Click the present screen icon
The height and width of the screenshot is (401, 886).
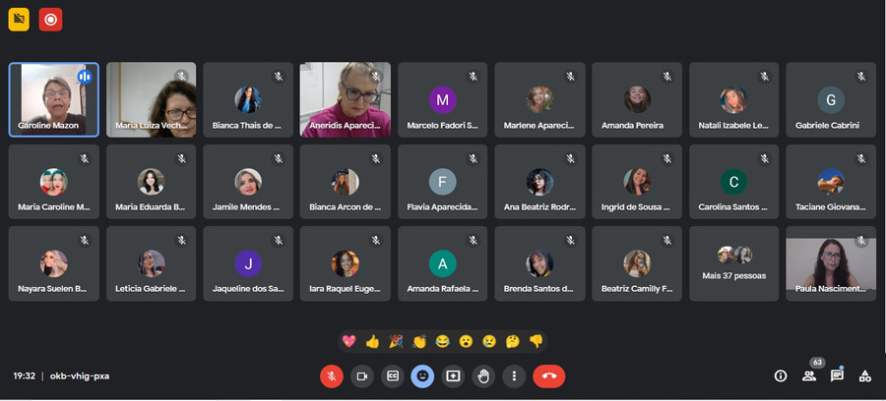click(453, 375)
